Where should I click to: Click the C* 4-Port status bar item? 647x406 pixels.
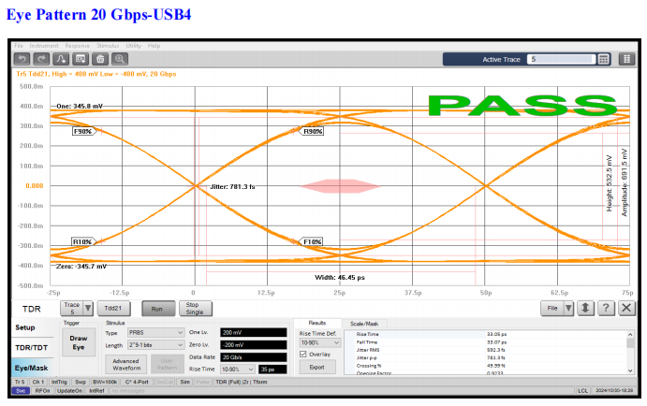click(x=137, y=382)
